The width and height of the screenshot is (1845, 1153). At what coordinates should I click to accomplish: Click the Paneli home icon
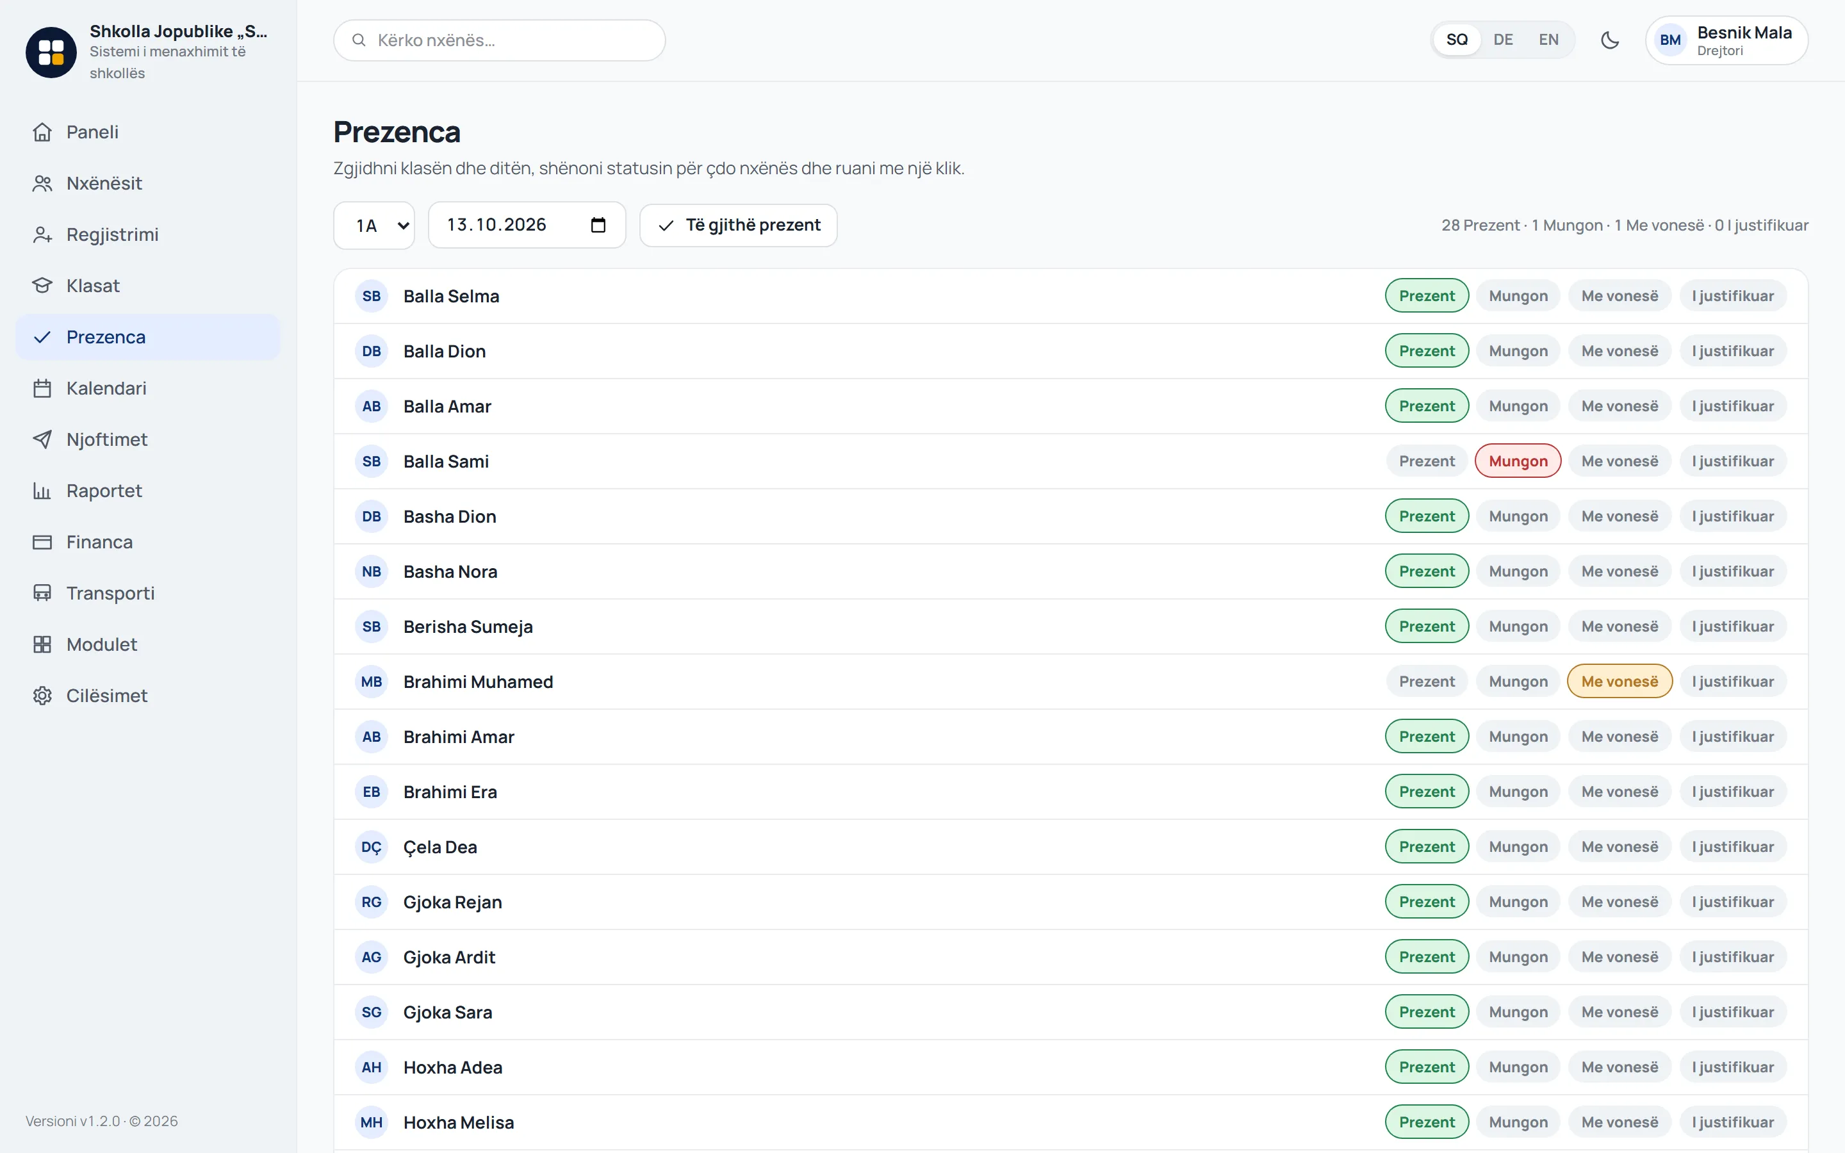tap(43, 132)
